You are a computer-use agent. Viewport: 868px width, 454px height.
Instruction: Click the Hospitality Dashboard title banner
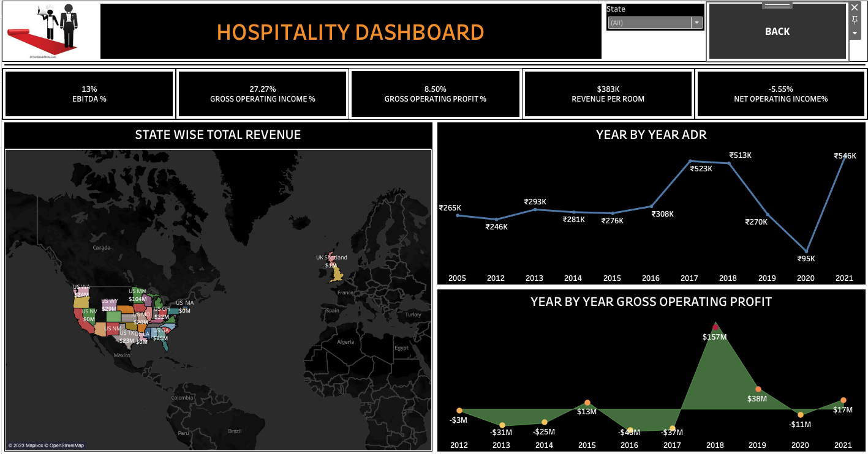(350, 32)
